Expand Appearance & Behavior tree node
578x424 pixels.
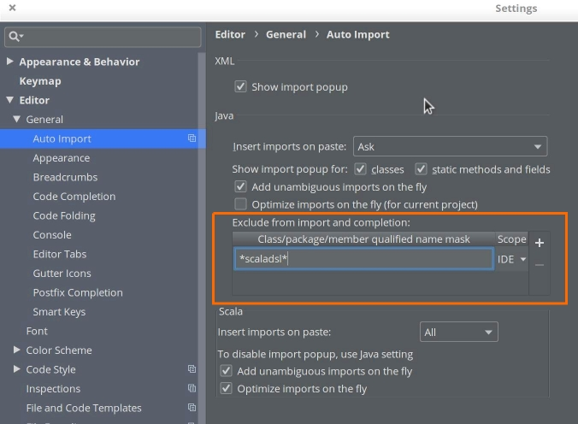[10, 62]
